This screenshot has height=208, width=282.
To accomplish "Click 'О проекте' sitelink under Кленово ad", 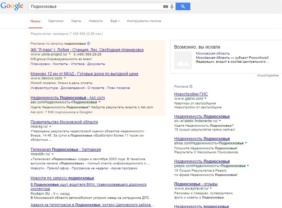I will click(96, 88).
